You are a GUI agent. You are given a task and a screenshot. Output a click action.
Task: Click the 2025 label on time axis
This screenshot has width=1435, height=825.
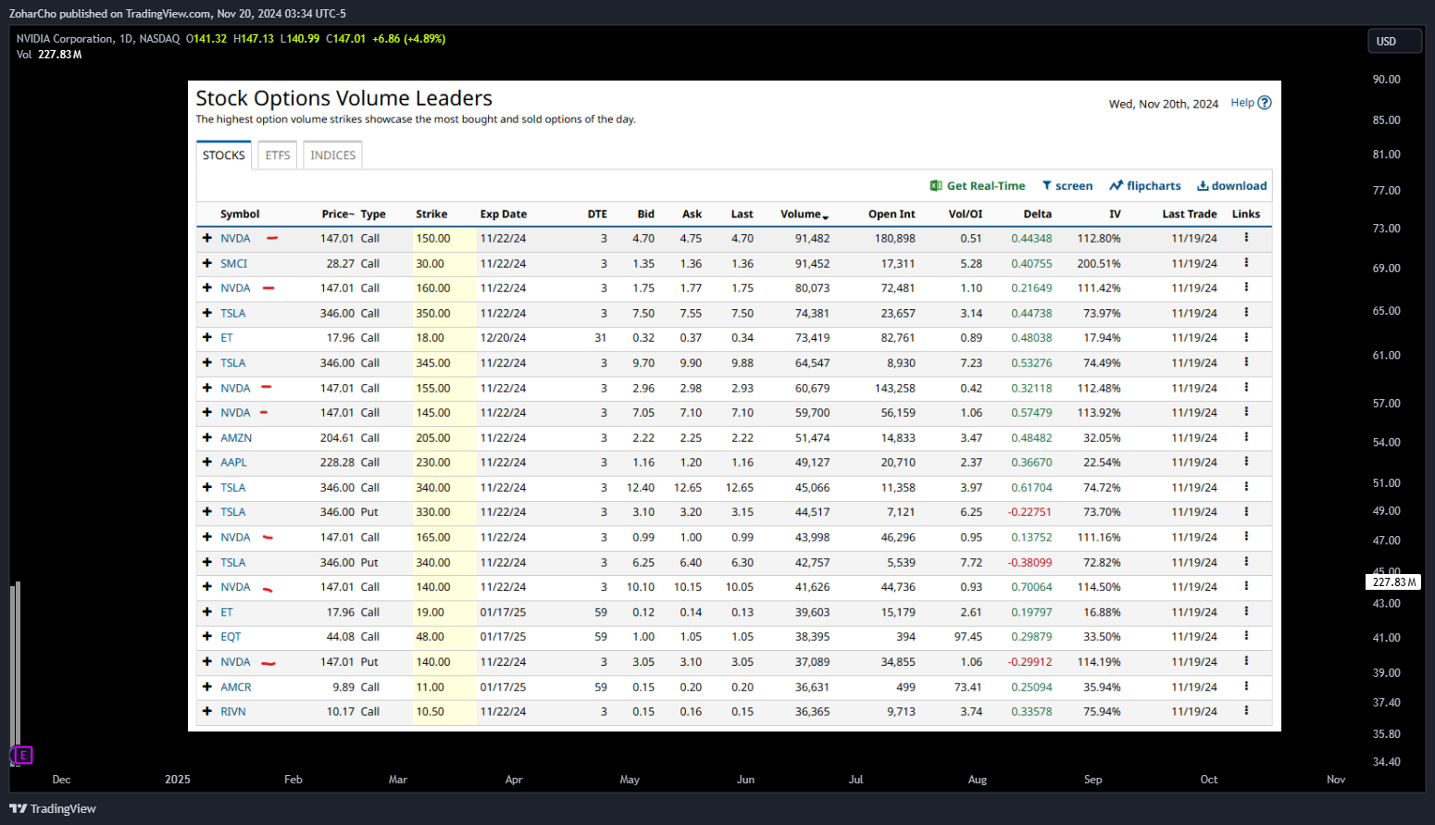click(178, 780)
